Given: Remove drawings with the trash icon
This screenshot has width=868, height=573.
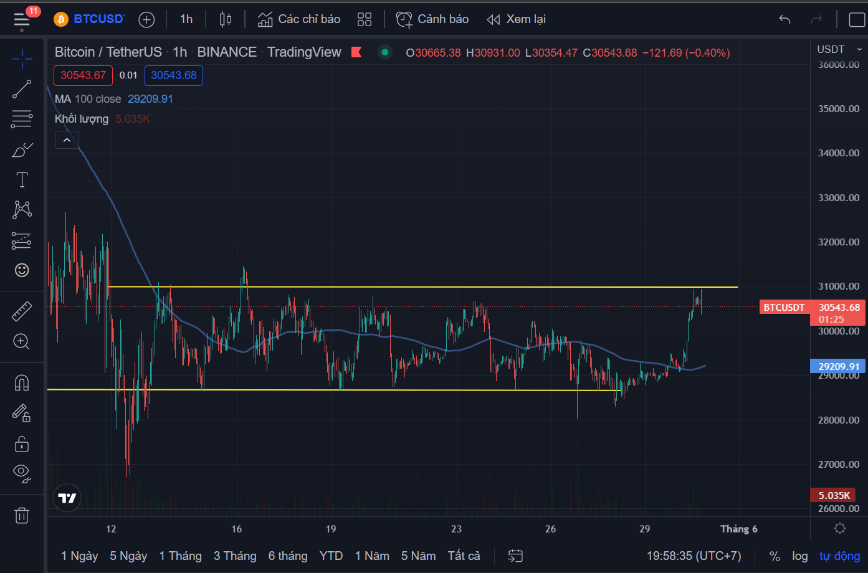Looking at the screenshot, I should [22, 515].
